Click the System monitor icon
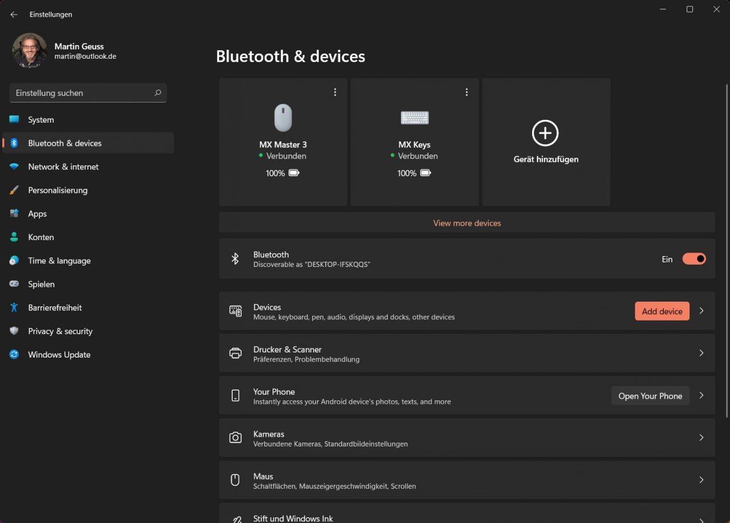The image size is (730, 523). pyautogui.click(x=14, y=119)
